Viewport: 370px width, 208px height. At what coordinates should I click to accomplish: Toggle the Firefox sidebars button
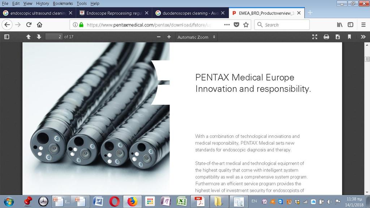350,25
